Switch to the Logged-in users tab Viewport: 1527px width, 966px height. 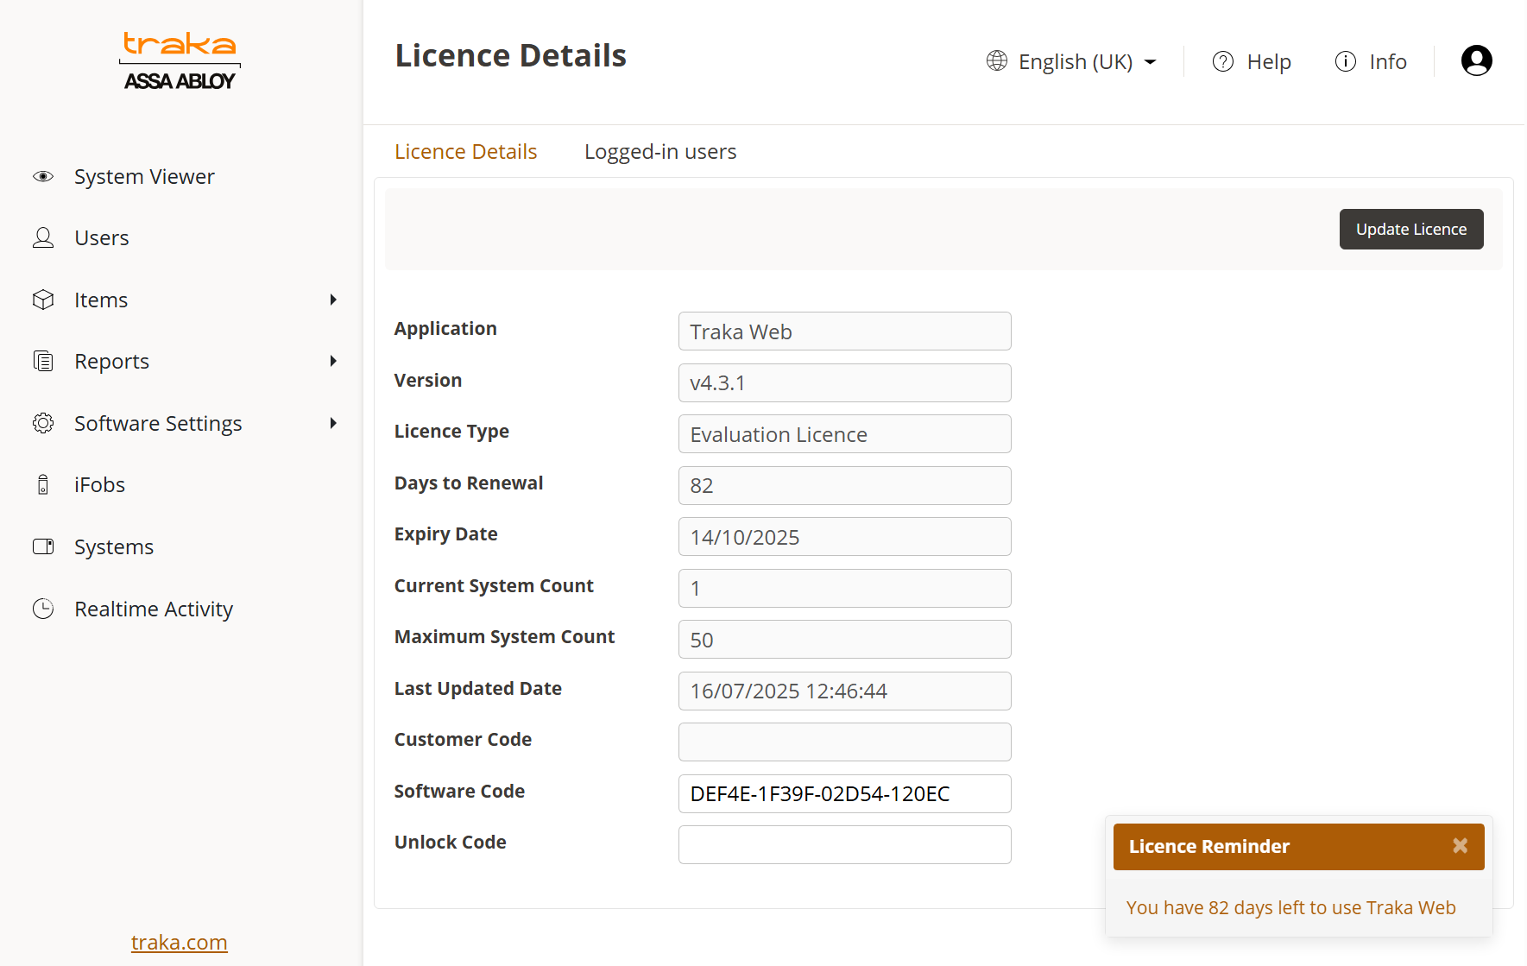659,152
